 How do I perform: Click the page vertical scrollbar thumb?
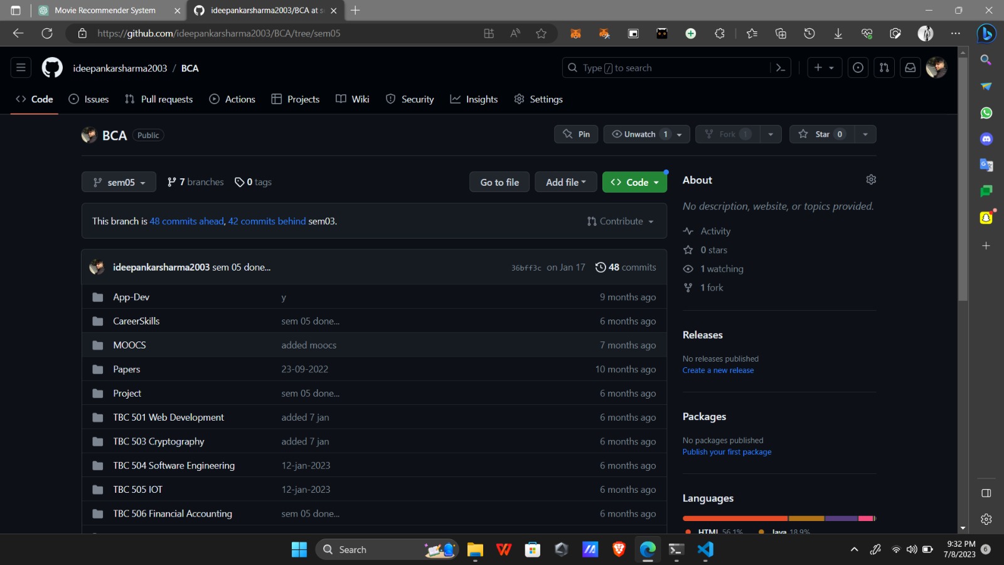pyautogui.click(x=963, y=181)
